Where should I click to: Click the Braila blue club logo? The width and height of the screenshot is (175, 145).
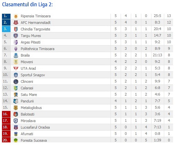[x=16, y=55]
